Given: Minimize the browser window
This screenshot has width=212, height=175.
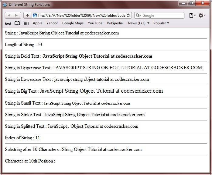Looking at the screenshot, I should click(x=183, y=3).
